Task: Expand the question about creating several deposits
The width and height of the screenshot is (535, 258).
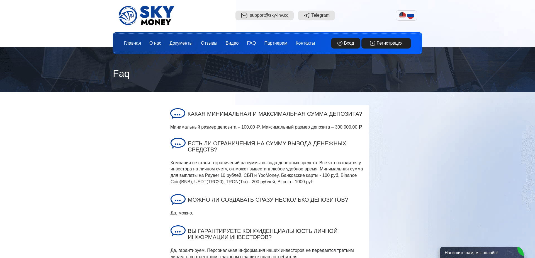Action: coord(267,199)
